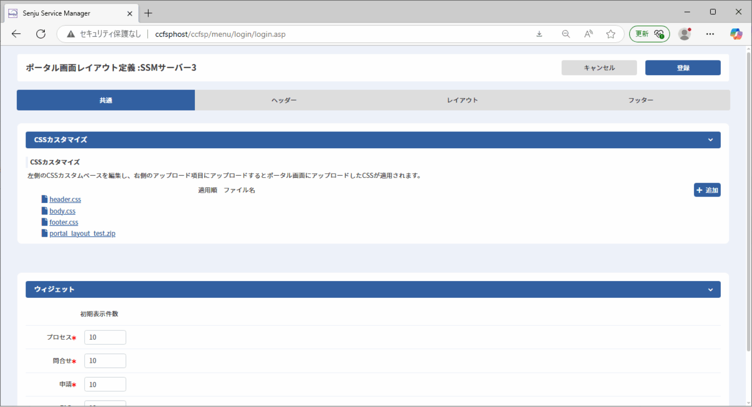
Task: Collapse the ウィジェット section chevron
Action: 710,289
